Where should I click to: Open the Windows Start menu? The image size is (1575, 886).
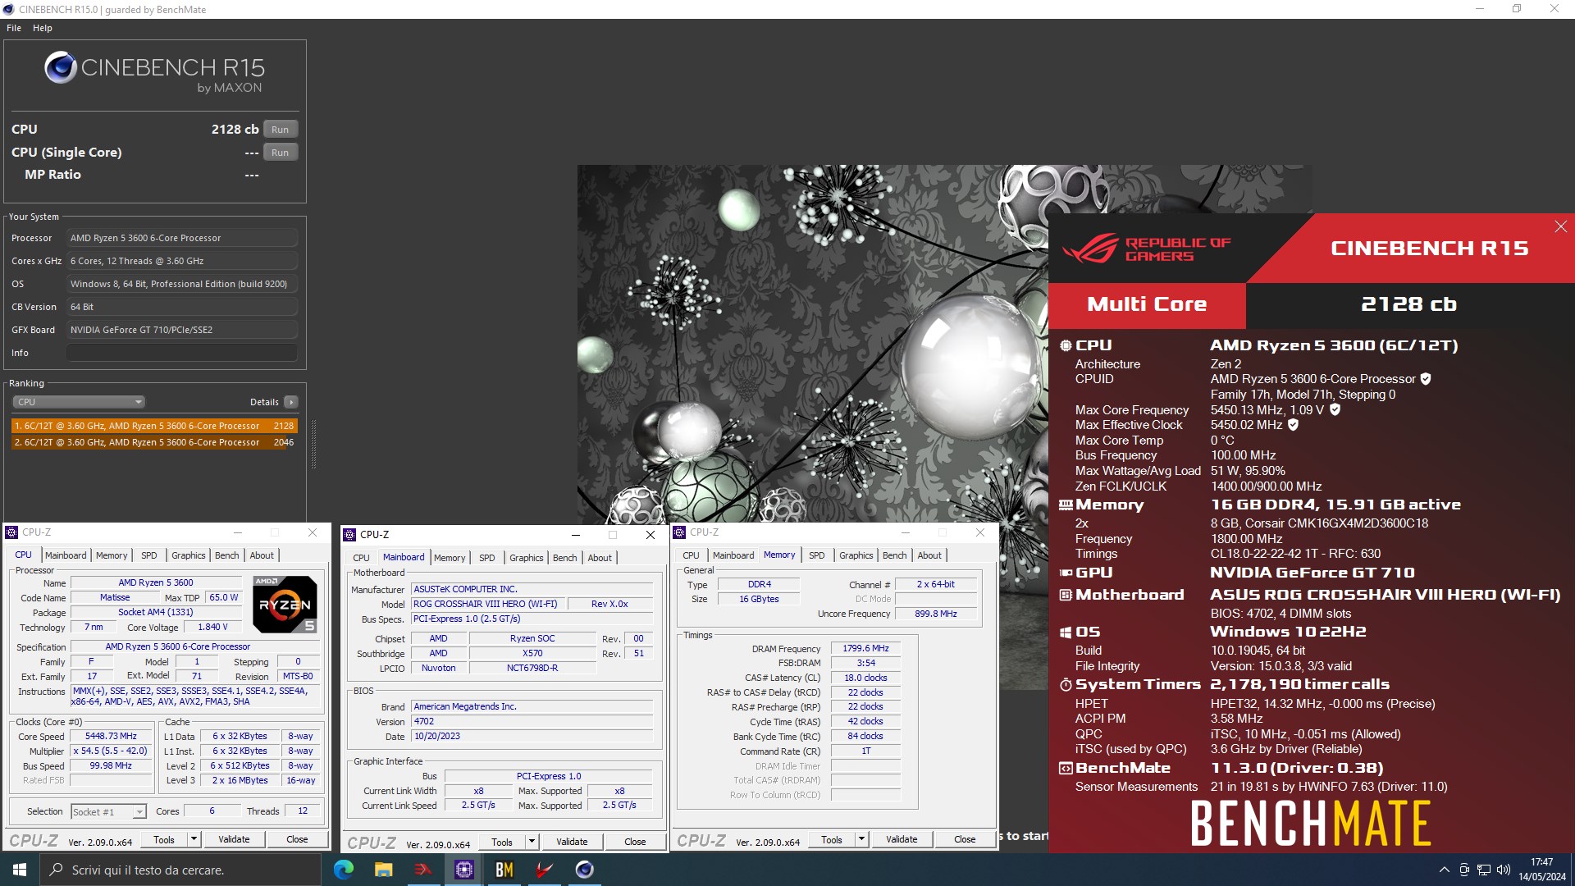tap(20, 870)
